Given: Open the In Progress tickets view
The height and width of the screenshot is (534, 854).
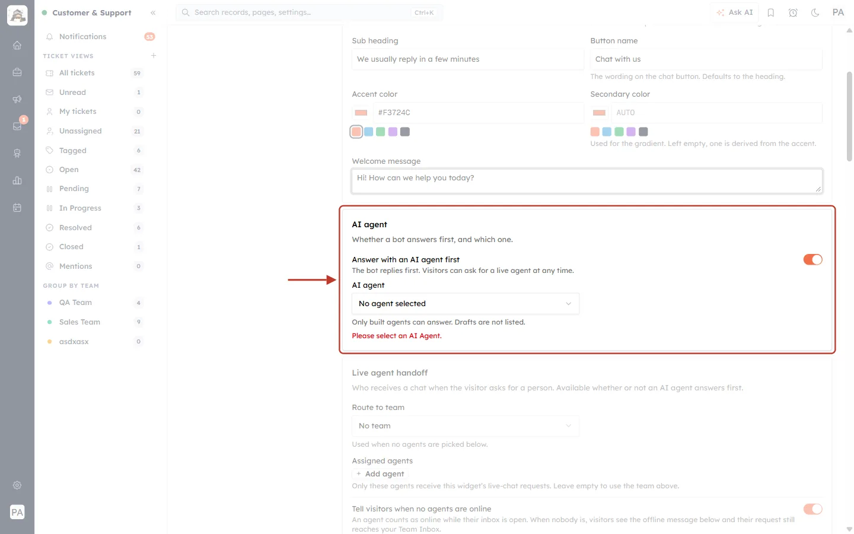Looking at the screenshot, I should [94, 208].
